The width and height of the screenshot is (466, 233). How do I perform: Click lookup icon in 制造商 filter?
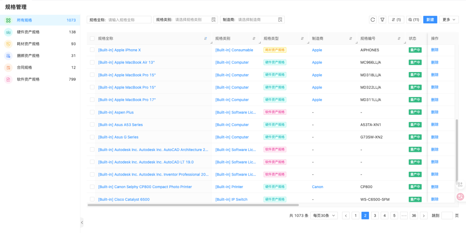pyautogui.click(x=280, y=19)
